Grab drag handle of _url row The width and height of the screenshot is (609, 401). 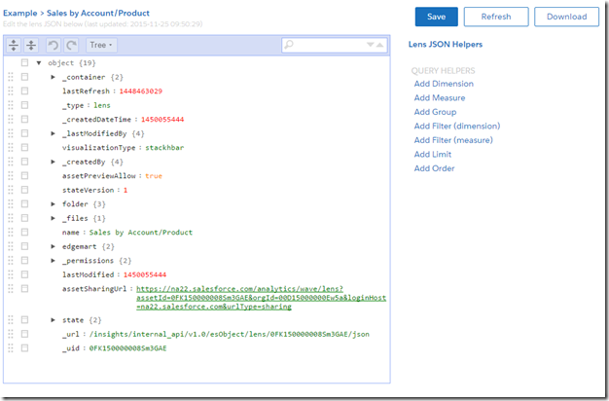(x=11, y=334)
